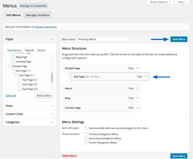
Task: Expand Blog menu item settings arrow
Action: click(137, 98)
